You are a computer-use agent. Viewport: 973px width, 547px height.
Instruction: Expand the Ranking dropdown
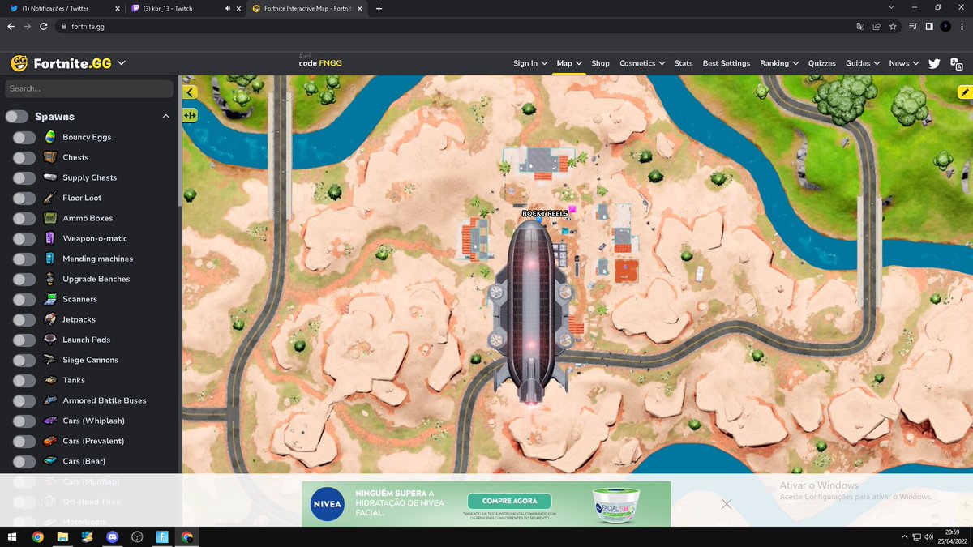click(779, 63)
